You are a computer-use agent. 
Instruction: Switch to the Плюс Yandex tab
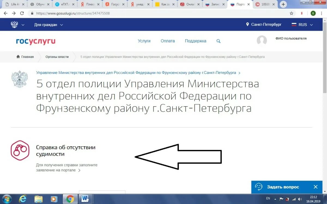click(x=90, y=4)
